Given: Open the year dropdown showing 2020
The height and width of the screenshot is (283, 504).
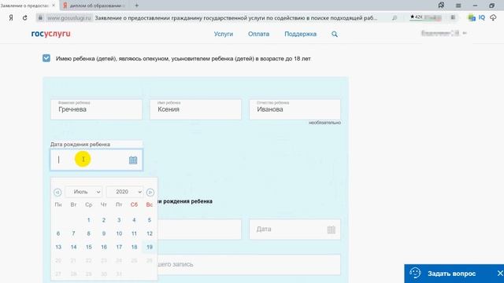Looking at the screenshot, I should 124,192.
